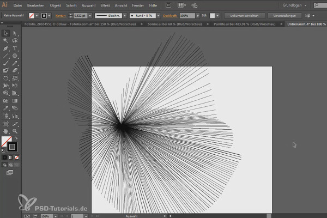Viewport: 327px width, 218px height.
Task: Open the Bearbeiten menu
Action: pyautogui.click(x=35, y=5)
